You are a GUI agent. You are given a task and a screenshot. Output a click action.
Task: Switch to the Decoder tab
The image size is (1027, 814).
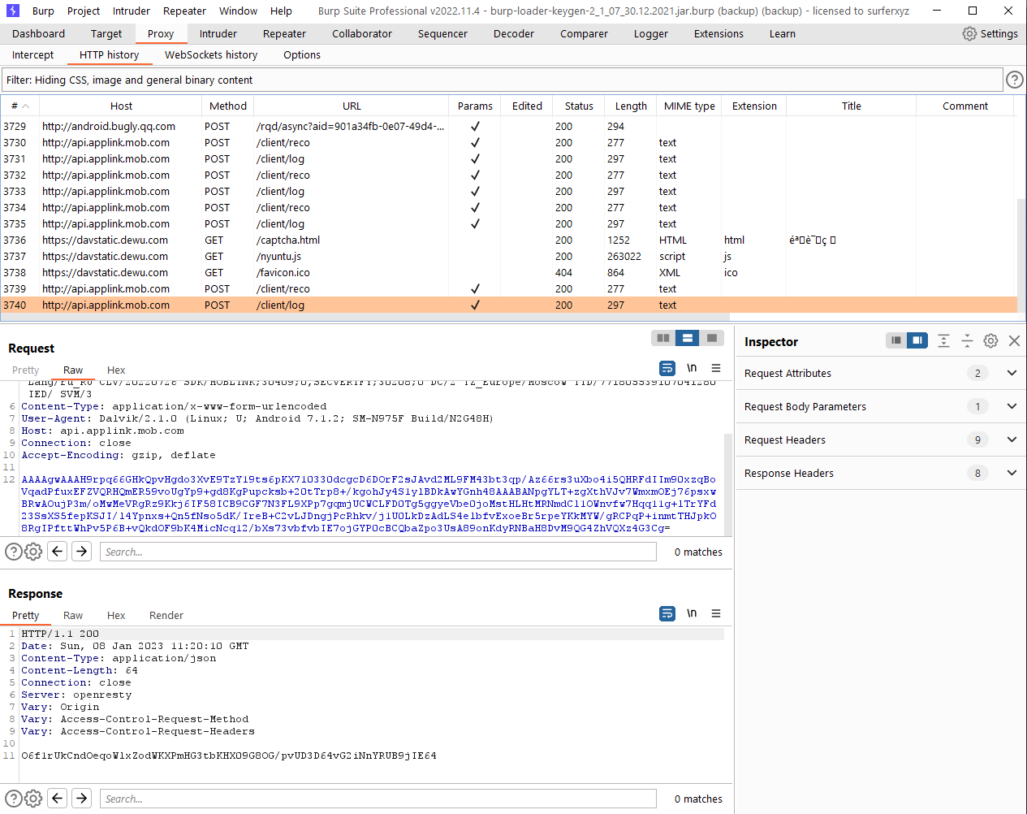[x=514, y=33]
